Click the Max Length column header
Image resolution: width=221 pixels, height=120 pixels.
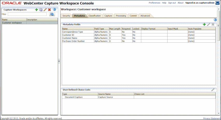pos(115,29)
